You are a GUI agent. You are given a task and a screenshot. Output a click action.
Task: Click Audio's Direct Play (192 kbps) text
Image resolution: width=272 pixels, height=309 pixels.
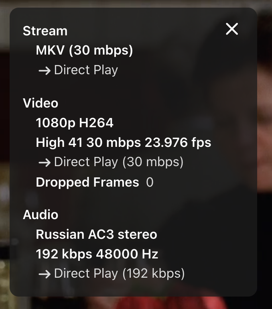[x=120, y=274]
